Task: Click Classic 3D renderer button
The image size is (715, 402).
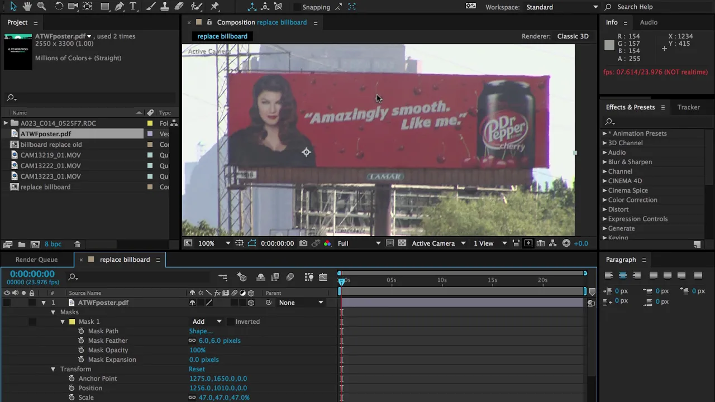Action: (x=573, y=36)
